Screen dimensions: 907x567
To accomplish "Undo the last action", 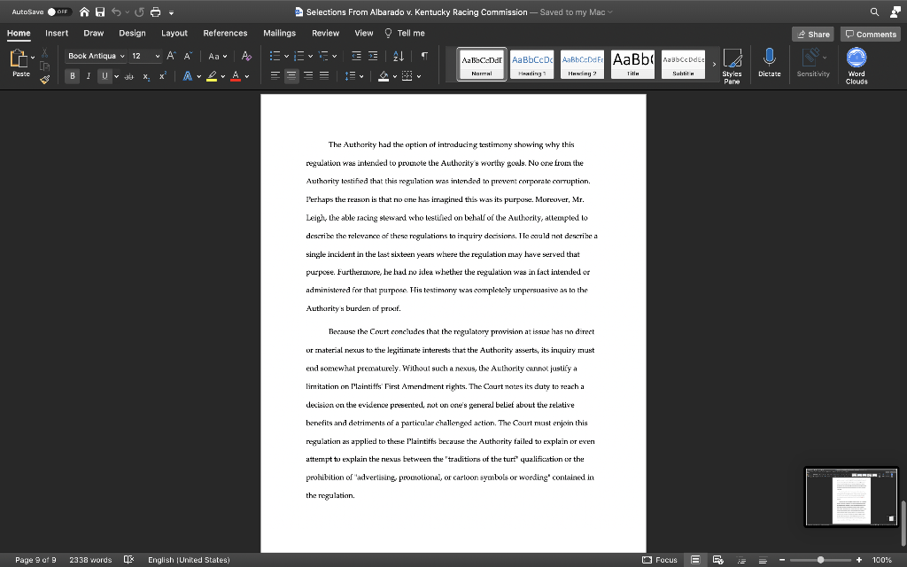I will coord(116,12).
